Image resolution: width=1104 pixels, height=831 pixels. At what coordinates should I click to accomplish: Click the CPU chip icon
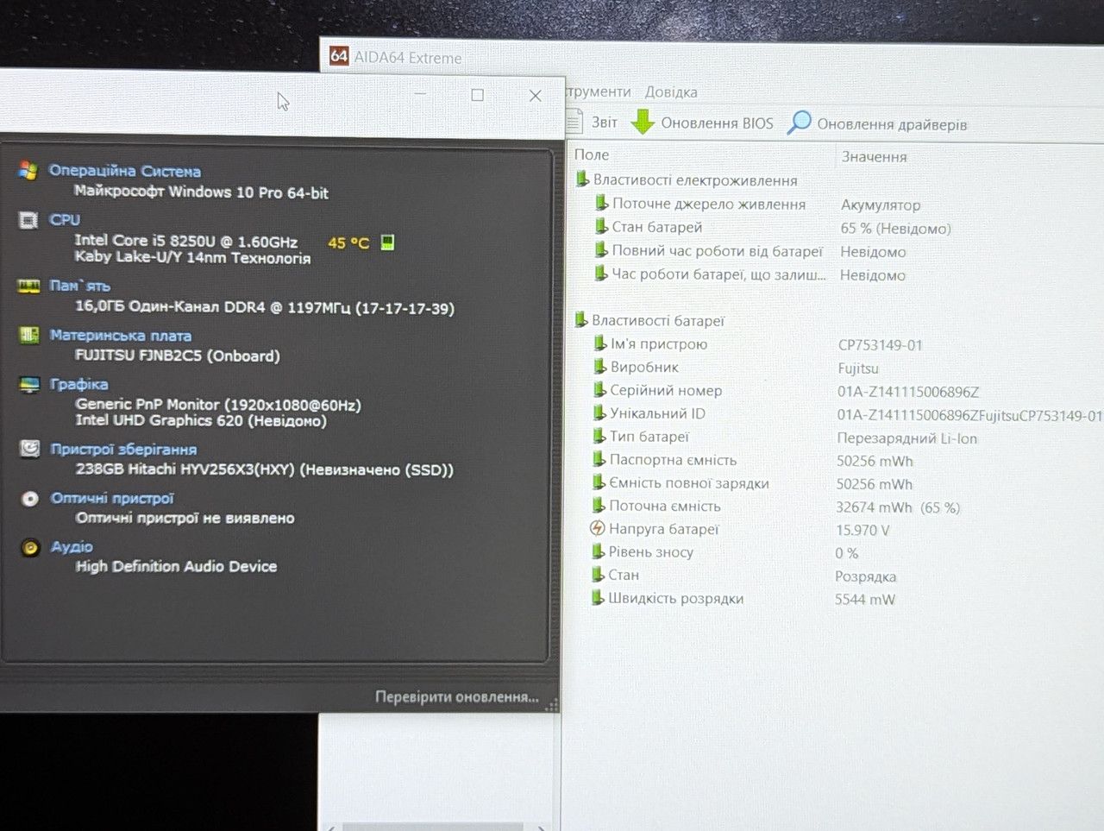click(28, 220)
